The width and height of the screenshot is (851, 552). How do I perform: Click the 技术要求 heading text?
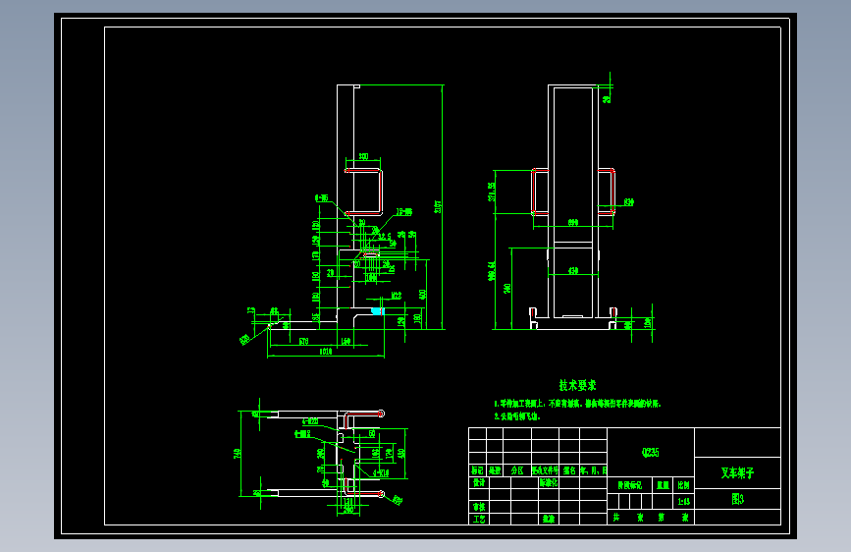577,385
